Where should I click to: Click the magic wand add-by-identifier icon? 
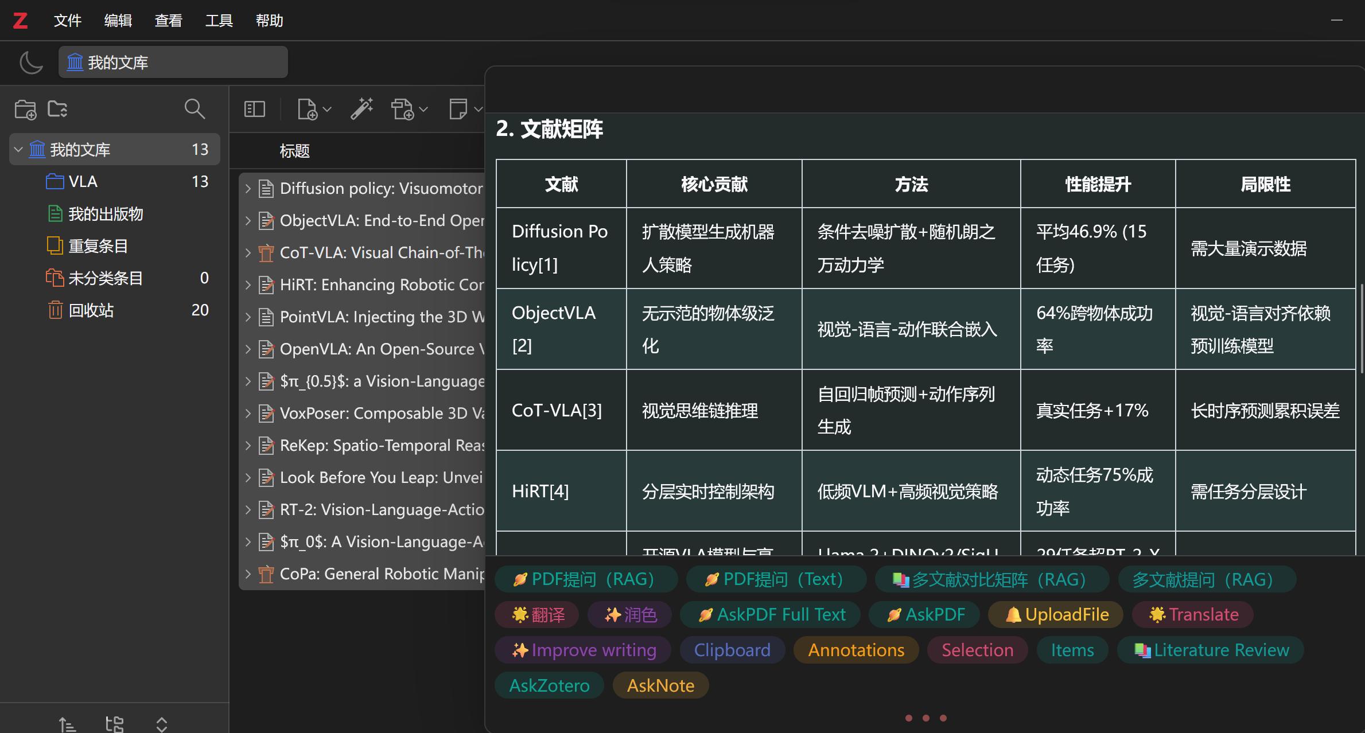tap(362, 109)
